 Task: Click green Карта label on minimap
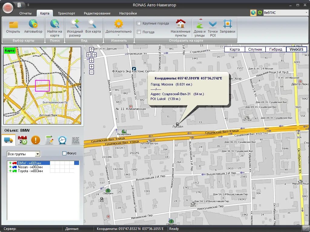(x=9, y=50)
